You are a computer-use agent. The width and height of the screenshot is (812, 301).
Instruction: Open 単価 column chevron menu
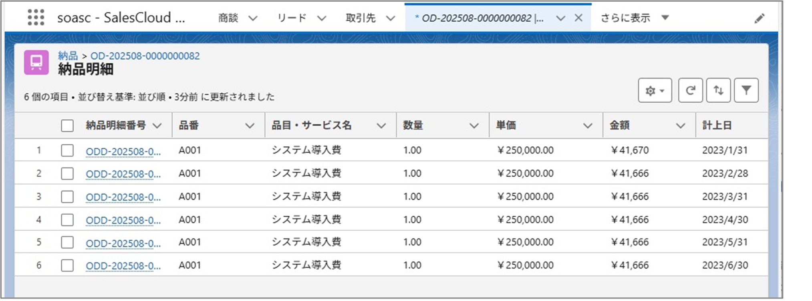coord(588,126)
